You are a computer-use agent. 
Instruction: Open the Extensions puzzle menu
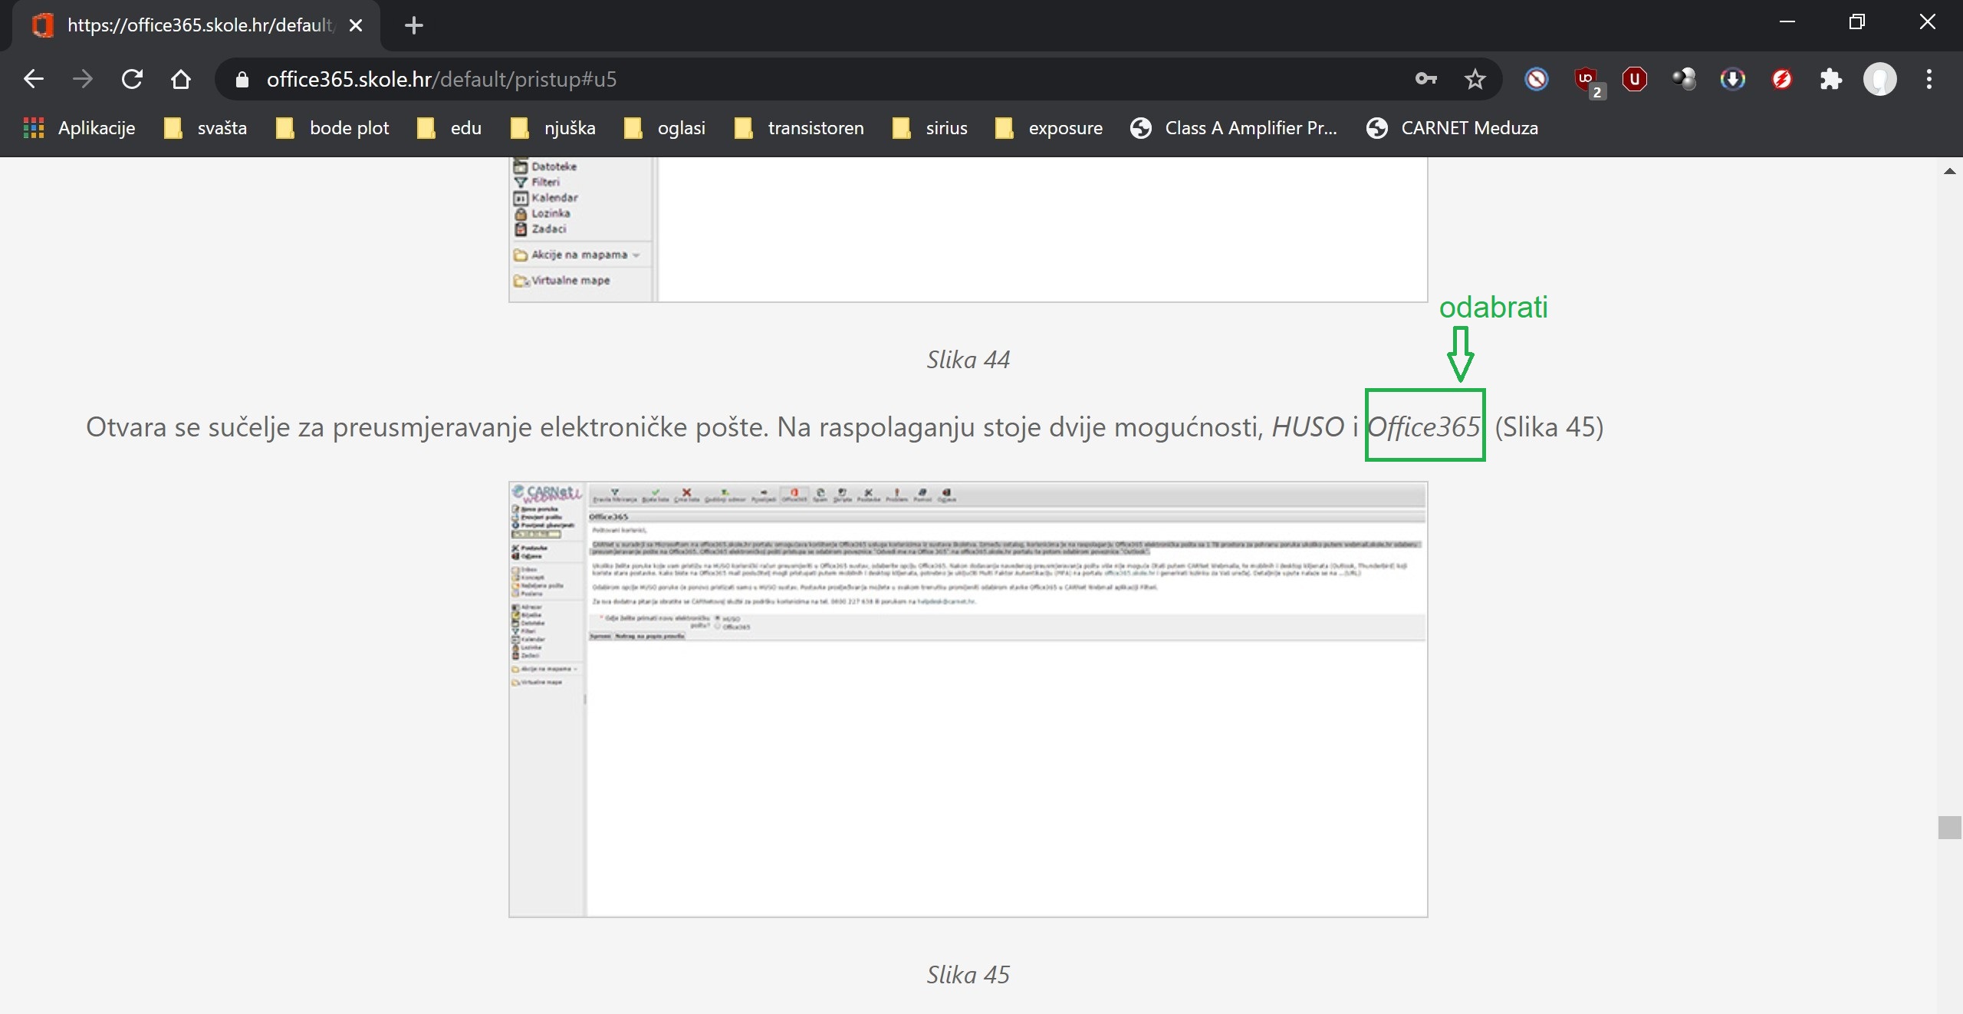coord(1831,79)
